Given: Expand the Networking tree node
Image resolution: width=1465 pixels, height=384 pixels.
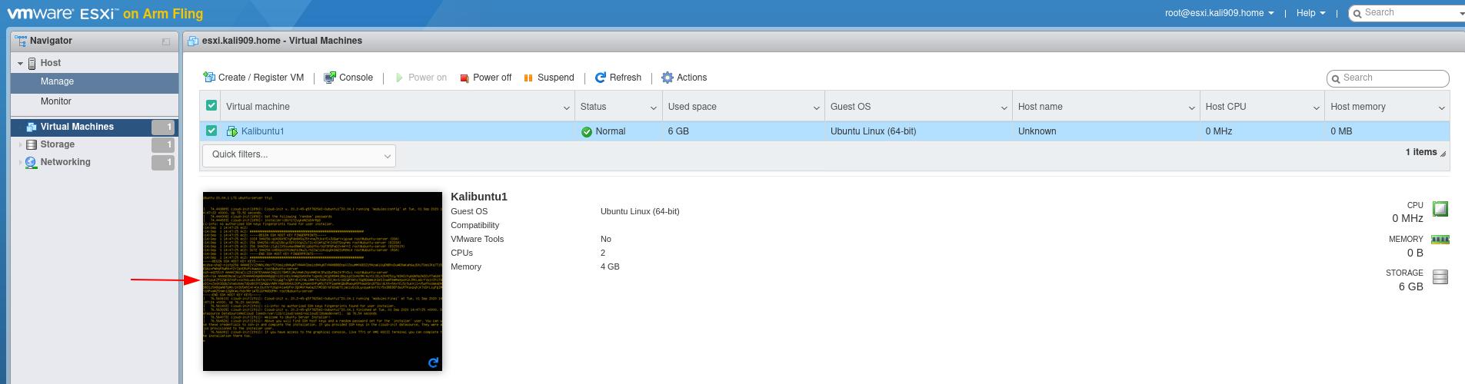Looking at the screenshot, I should (21, 162).
